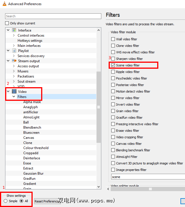Expand Control interfaces tree node

[14, 35]
